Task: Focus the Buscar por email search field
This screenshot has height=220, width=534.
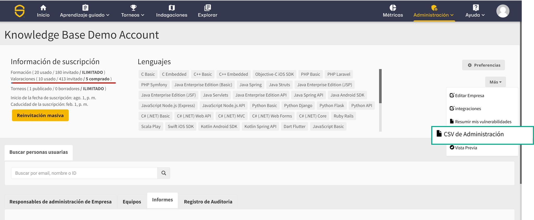Action: tap(84, 173)
